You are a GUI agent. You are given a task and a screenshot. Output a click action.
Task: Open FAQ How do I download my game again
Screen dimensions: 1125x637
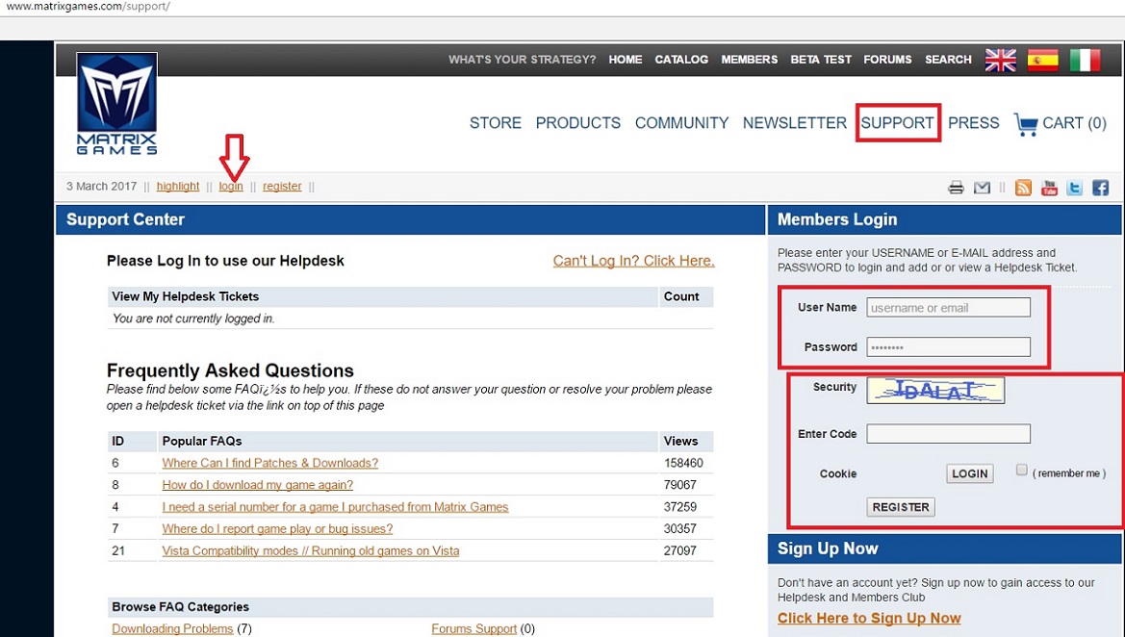(258, 485)
